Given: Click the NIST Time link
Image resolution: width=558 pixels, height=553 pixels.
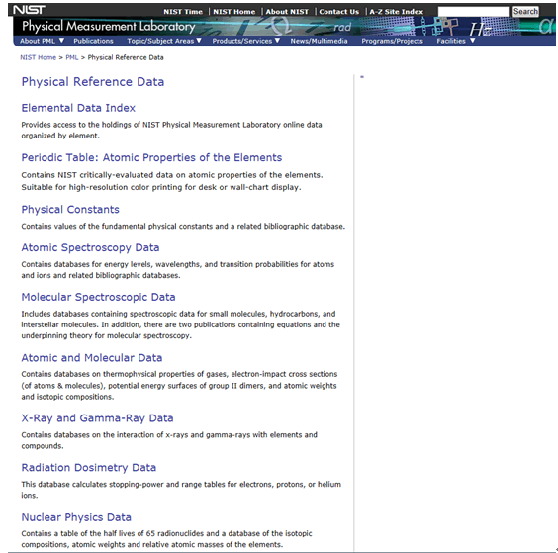Looking at the screenshot, I should click(x=183, y=12).
